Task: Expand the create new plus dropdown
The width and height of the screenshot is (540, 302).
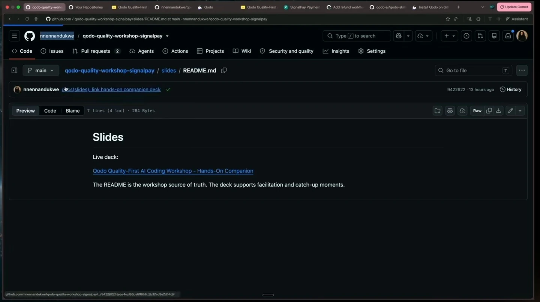Action: [449, 36]
